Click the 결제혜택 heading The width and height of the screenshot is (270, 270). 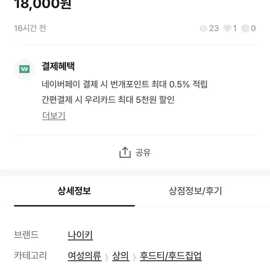(x=58, y=66)
